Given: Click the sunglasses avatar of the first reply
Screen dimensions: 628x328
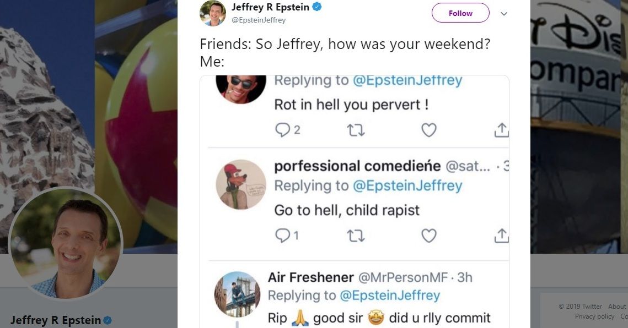Looking at the screenshot, I should 240,88.
